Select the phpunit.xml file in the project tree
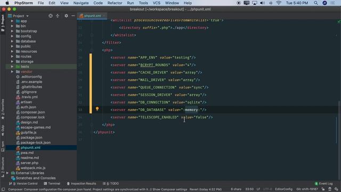The image size is (341, 192). pyautogui.click(x=30, y=148)
